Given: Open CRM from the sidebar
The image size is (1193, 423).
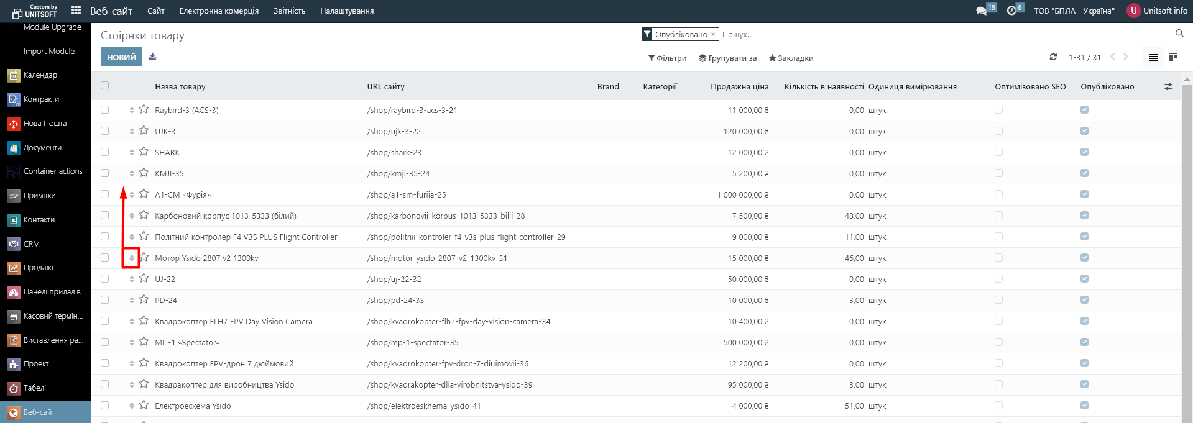Looking at the screenshot, I should pyautogui.click(x=31, y=244).
